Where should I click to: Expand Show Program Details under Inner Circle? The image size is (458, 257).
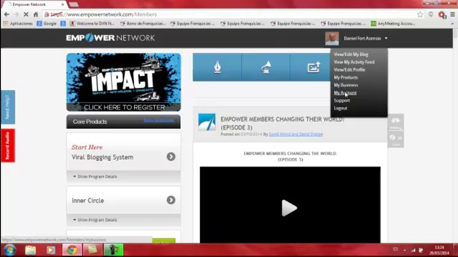tap(95, 220)
